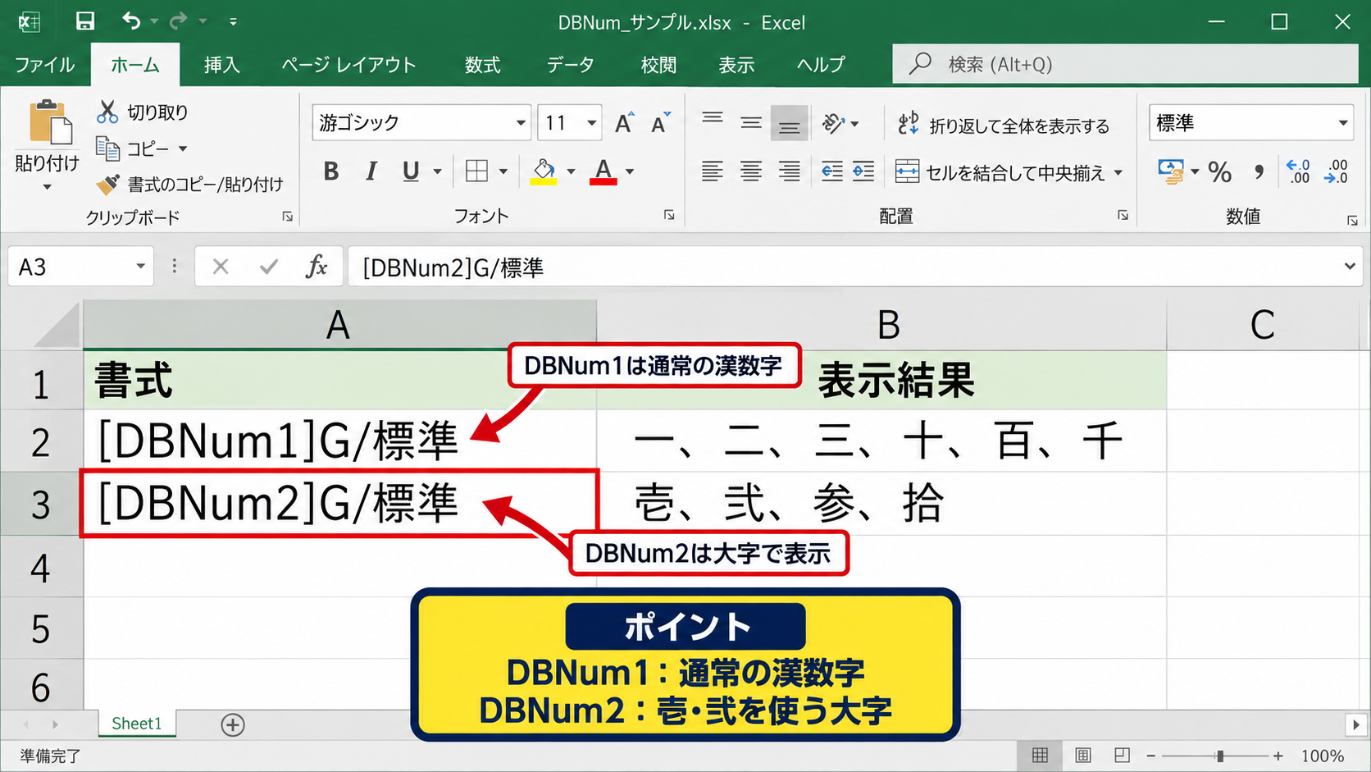Open font color dropdown arrow

coord(630,171)
